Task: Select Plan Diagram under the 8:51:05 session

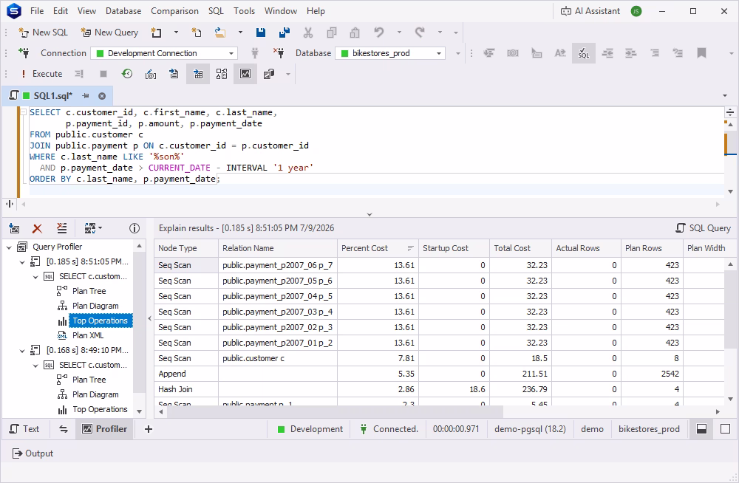Action: (x=95, y=306)
